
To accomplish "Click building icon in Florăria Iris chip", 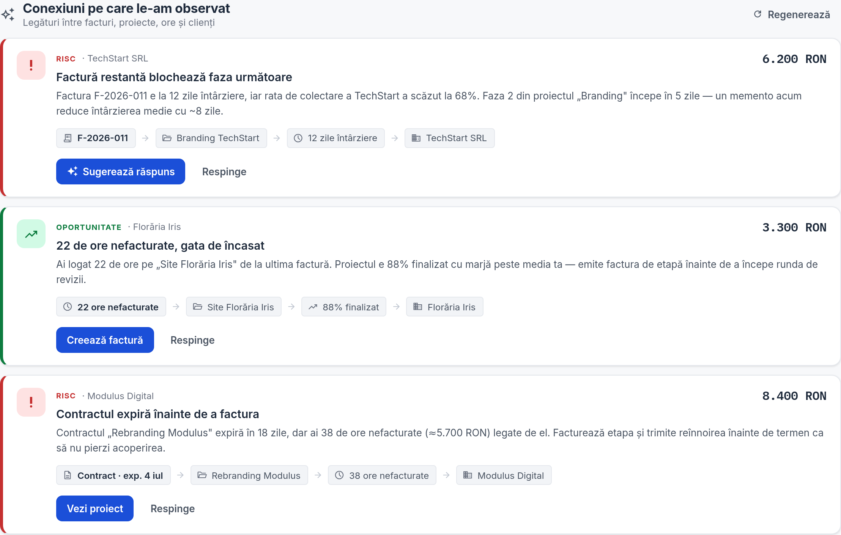I will tap(418, 307).
